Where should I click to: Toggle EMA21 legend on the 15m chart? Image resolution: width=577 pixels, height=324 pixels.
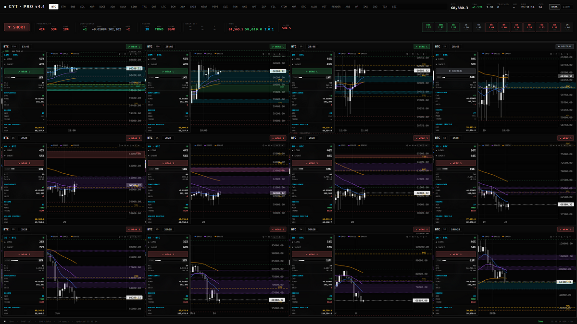pyautogui.click(x=63, y=53)
